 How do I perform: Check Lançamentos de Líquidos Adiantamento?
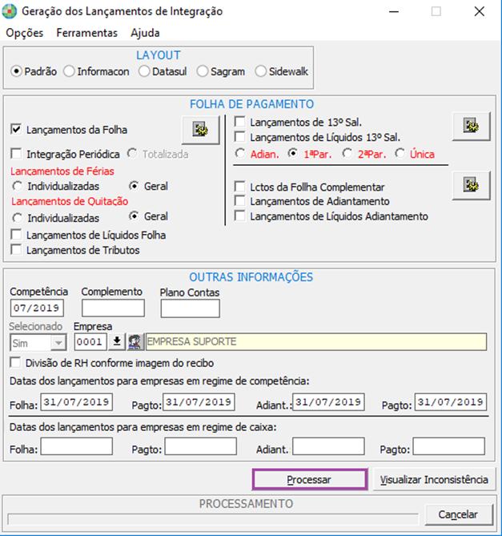point(239,216)
